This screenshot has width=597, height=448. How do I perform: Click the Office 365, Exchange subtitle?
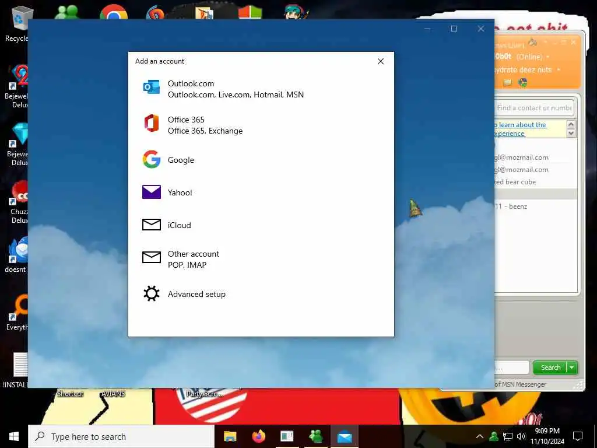point(205,131)
